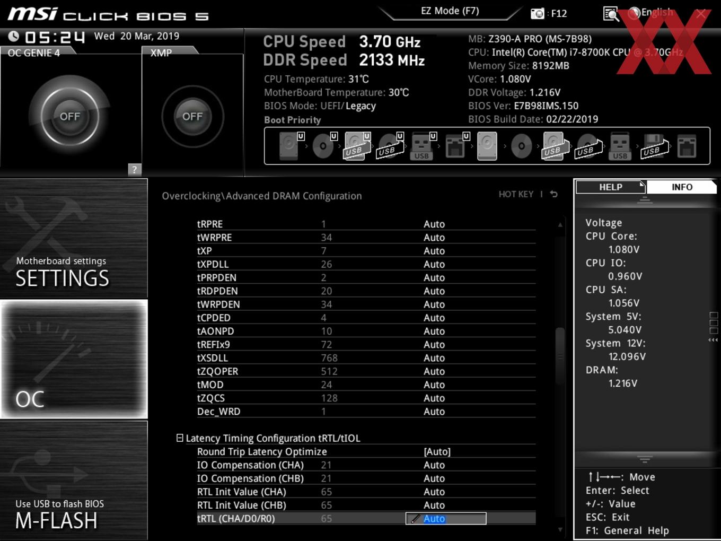This screenshot has height=541, width=721.
Task: Select the Auto value of tXSDLL
Action: 434,358
